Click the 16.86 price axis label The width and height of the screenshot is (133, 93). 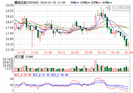coord(9,39)
